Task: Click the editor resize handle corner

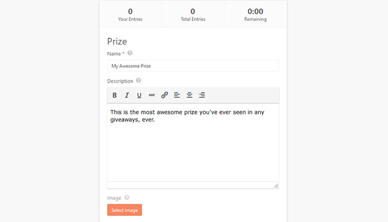Action: coord(276,185)
